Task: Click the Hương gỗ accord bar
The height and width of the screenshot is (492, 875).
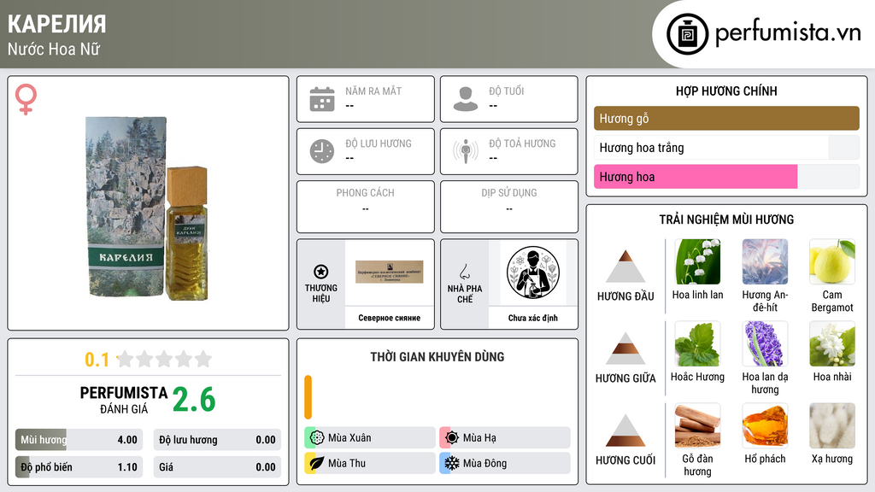Action: point(726,118)
